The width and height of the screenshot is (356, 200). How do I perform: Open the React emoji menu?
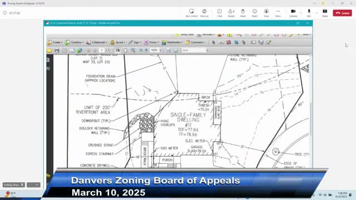pos(255,13)
